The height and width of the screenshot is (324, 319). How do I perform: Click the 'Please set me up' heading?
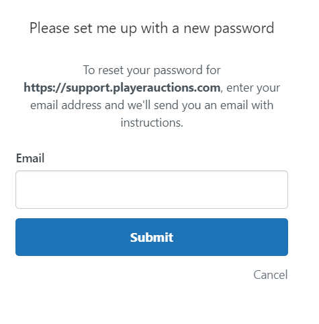point(152,28)
